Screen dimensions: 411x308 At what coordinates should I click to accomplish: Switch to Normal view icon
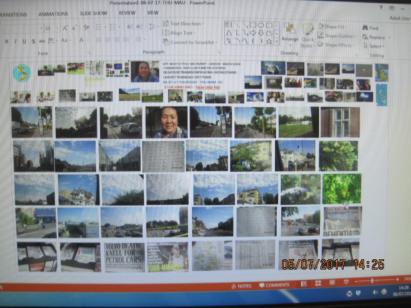coord(304,284)
